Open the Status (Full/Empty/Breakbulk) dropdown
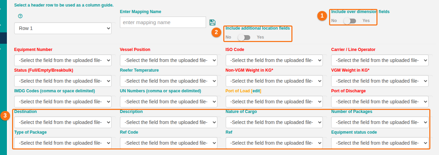The height and width of the screenshot is (155, 439). click(x=63, y=81)
